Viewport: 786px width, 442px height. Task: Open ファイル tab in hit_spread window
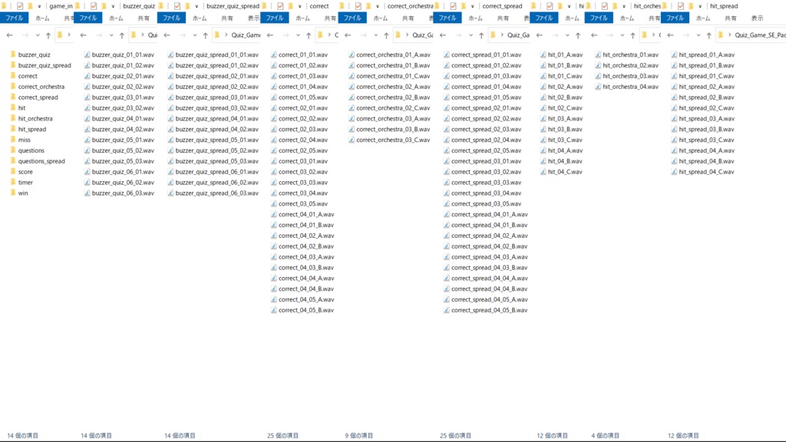click(x=675, y=18)
